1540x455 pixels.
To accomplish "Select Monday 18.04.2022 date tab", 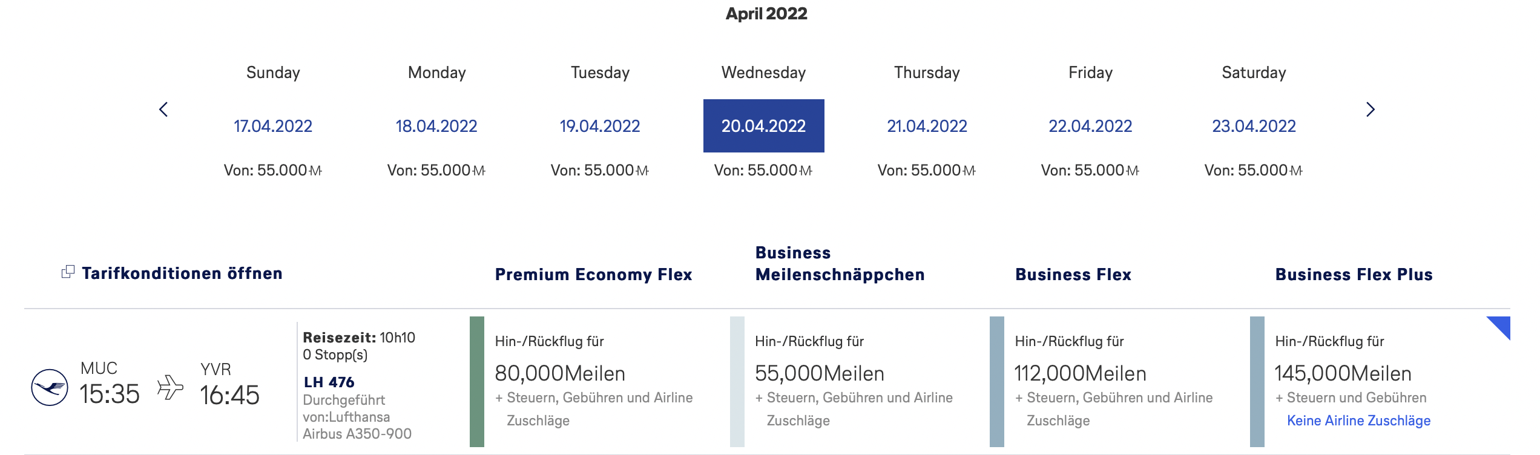I will 436,126.
